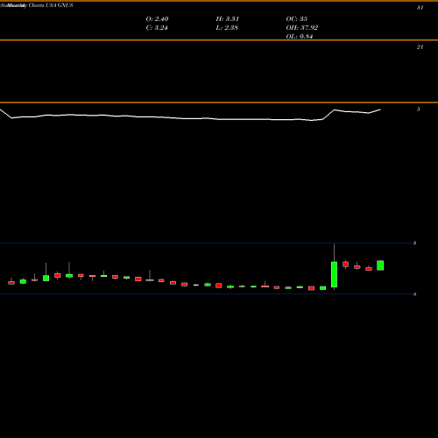Click the 5 label beside the white line
The image size is (438, 438).
419,109
